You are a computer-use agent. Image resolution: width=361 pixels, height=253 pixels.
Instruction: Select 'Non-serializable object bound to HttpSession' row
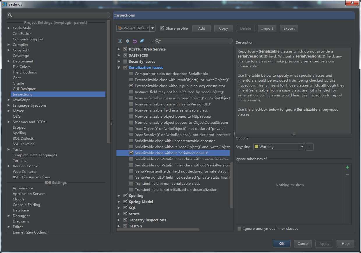coord(173,116)
